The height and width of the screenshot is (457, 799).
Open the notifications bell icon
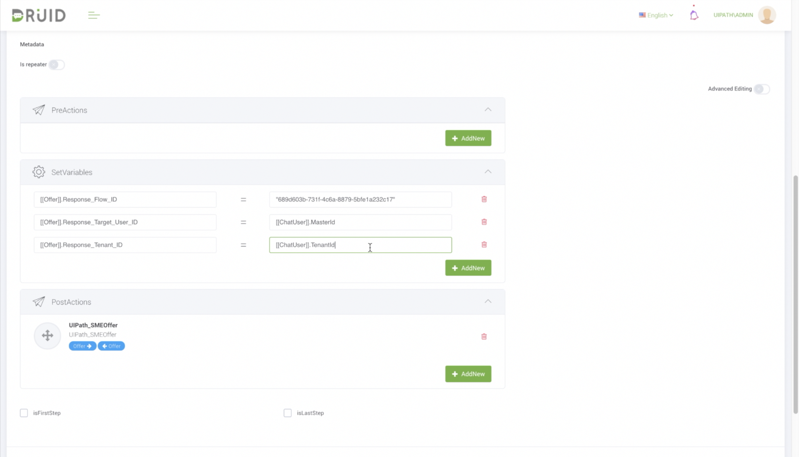click(694, 15)
